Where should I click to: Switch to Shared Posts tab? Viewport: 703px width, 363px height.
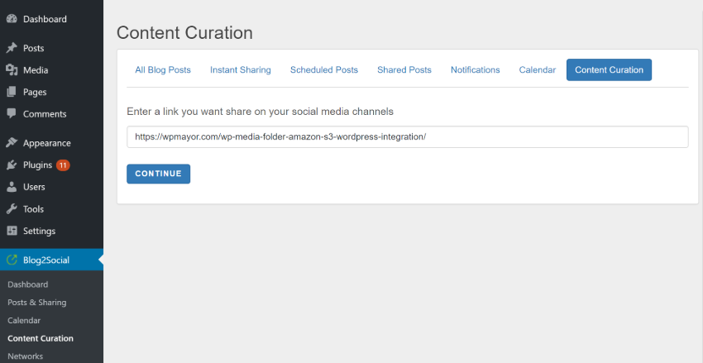404,70
